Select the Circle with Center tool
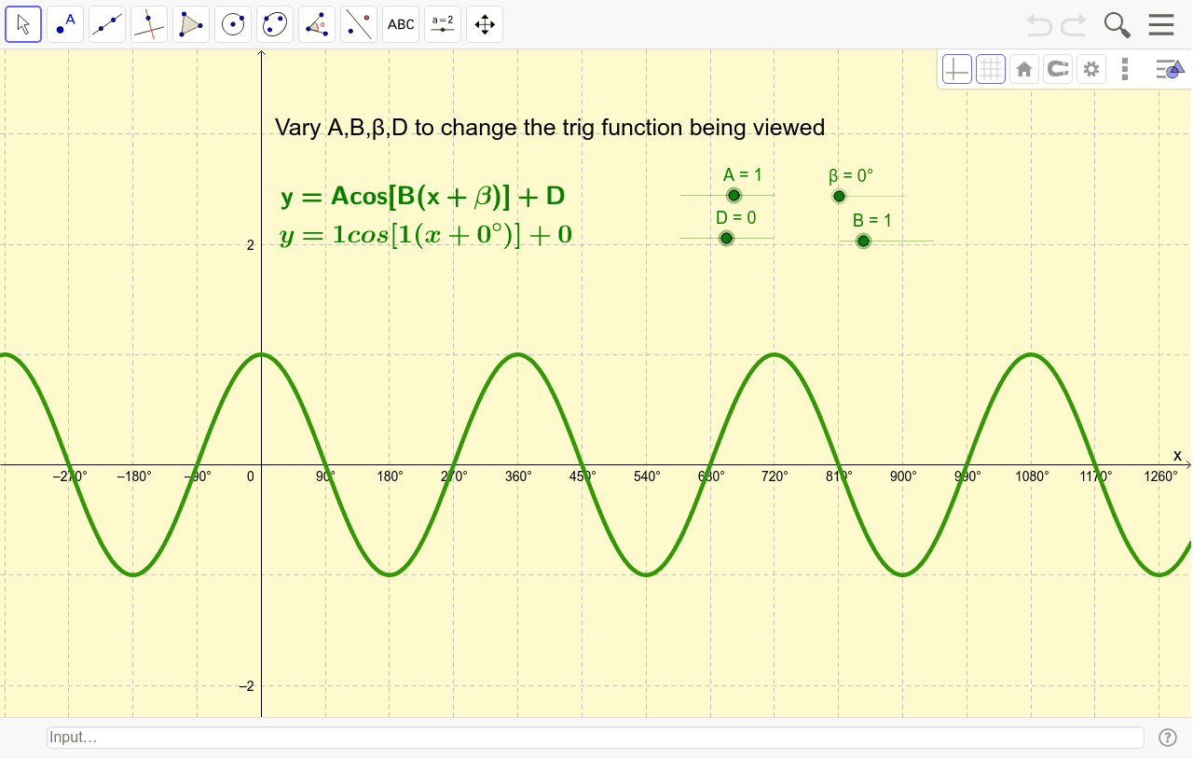Image resolution: width=1193 pixels, height=759 pixels. 233,24
